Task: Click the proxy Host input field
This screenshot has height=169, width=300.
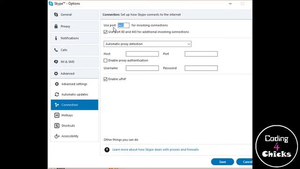Action: (x=142, y=54)
